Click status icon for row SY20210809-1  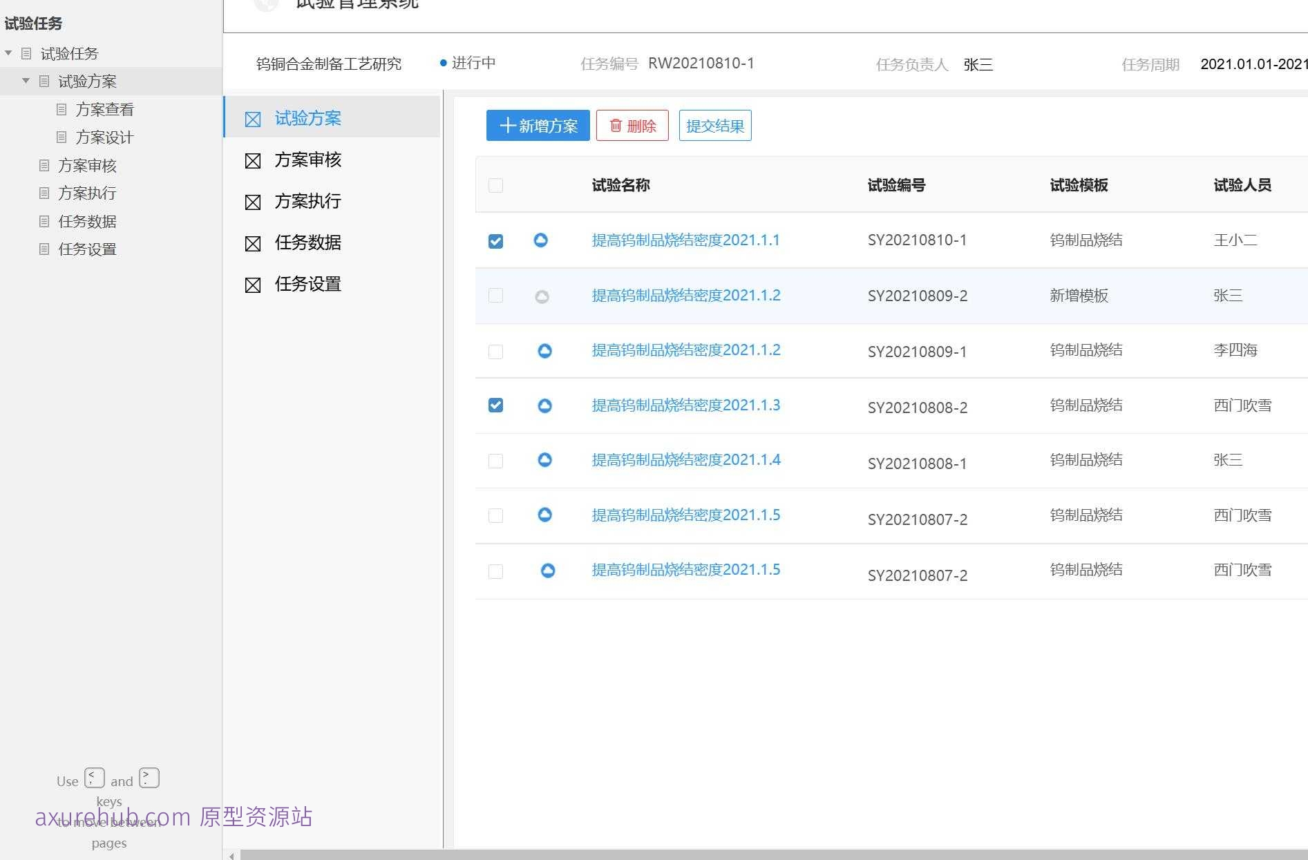pos(545,351)
